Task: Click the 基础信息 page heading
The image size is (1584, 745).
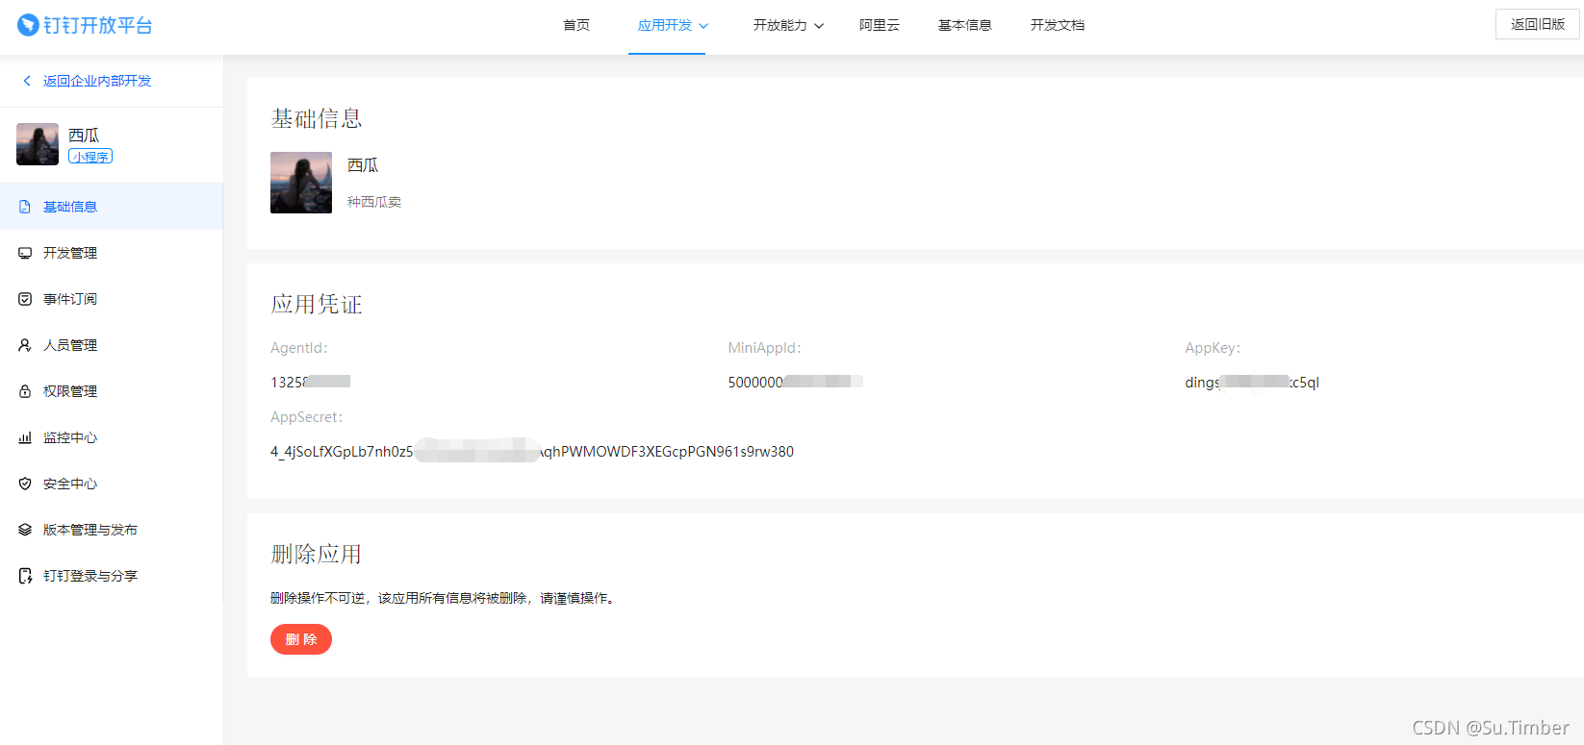Action: click(x=317, y=118)
